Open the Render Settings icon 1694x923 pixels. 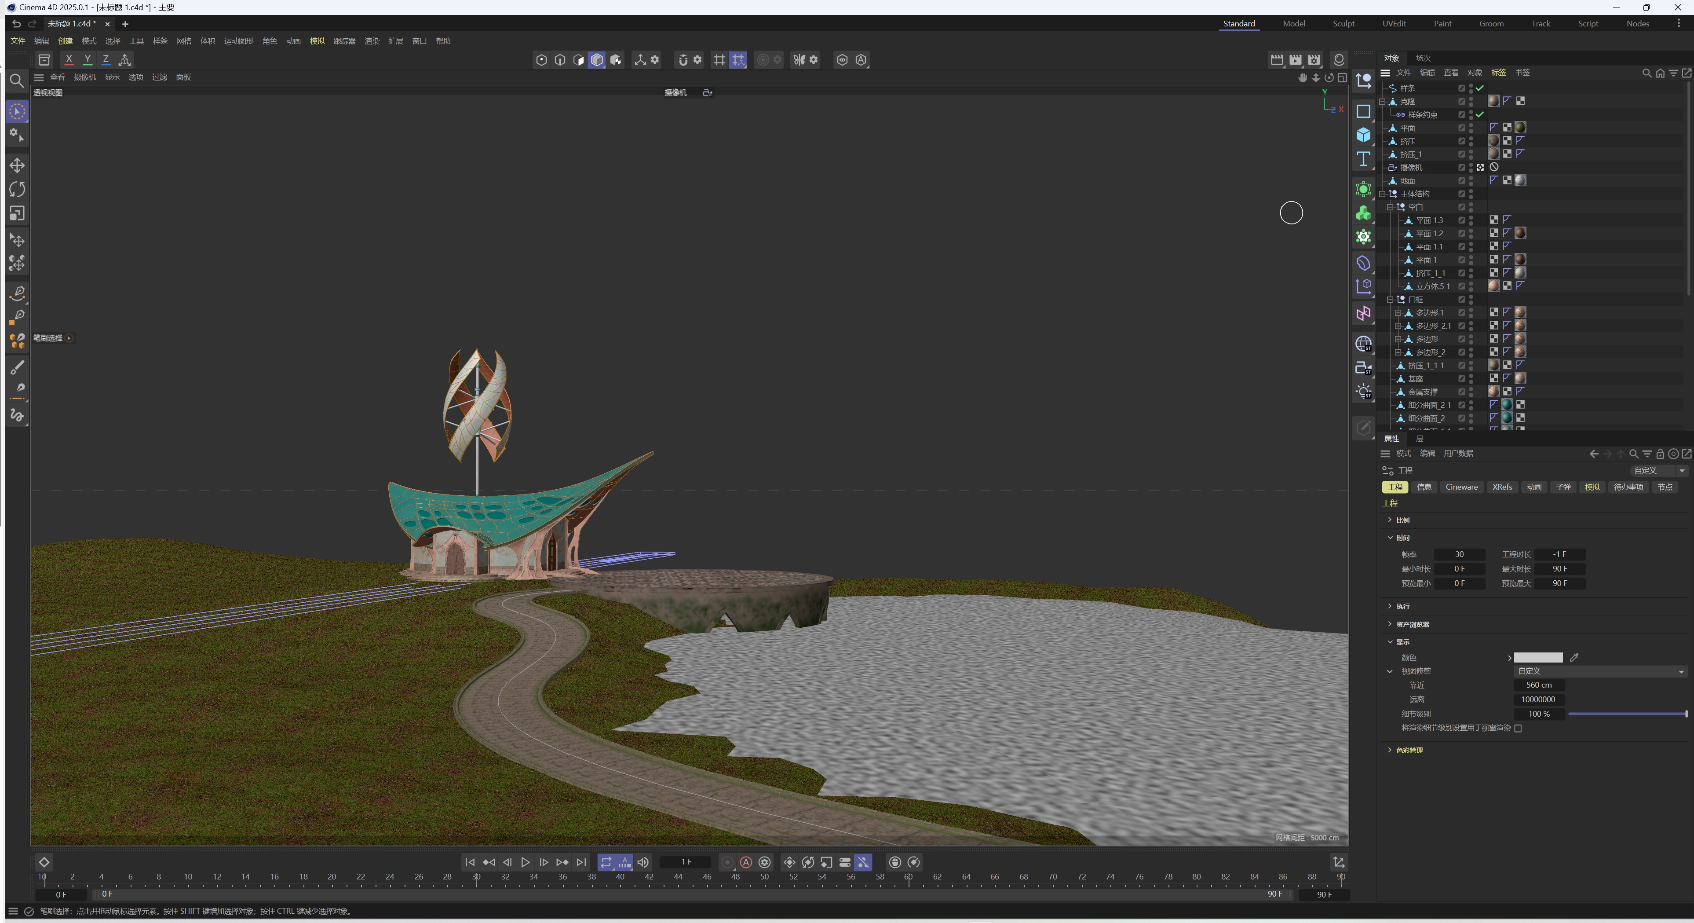point(1313,60)
